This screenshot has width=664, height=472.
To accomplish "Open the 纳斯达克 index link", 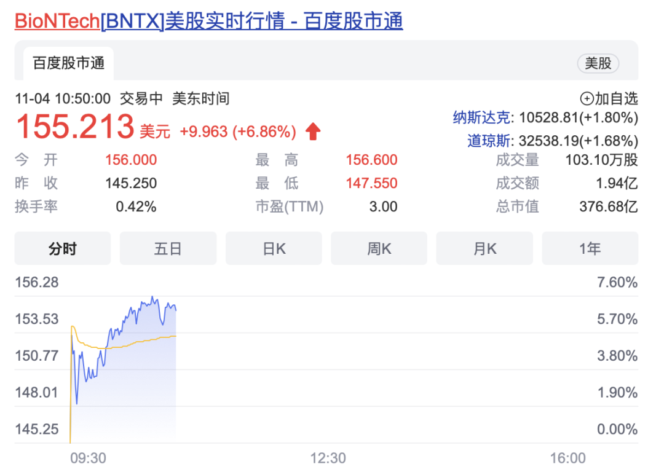I will 481,117.
